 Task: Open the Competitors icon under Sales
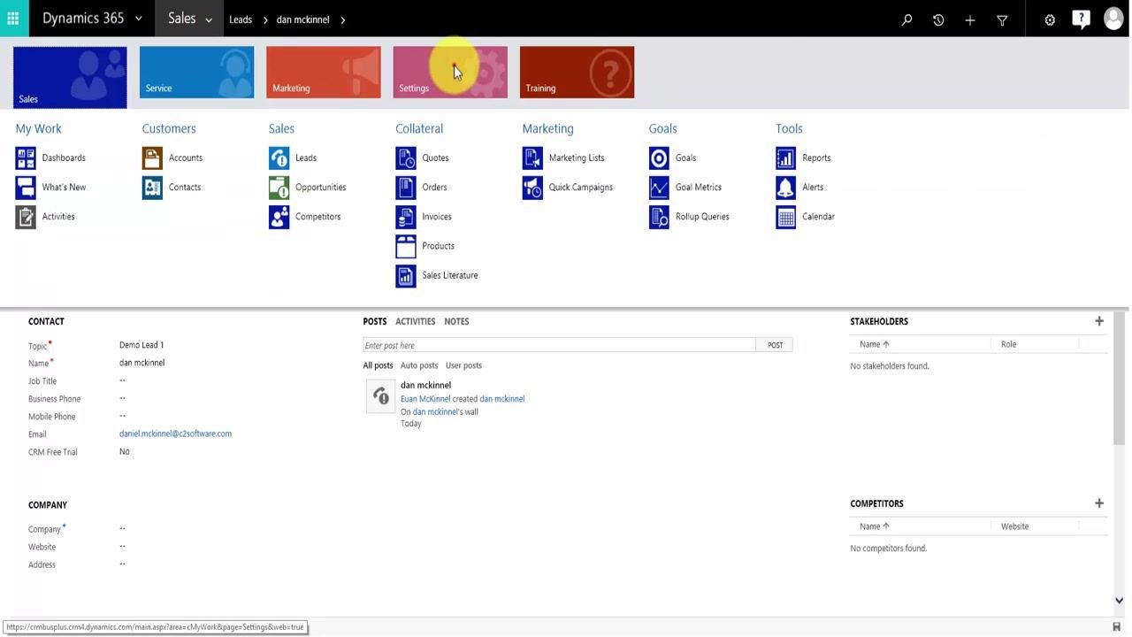(279, 216)
